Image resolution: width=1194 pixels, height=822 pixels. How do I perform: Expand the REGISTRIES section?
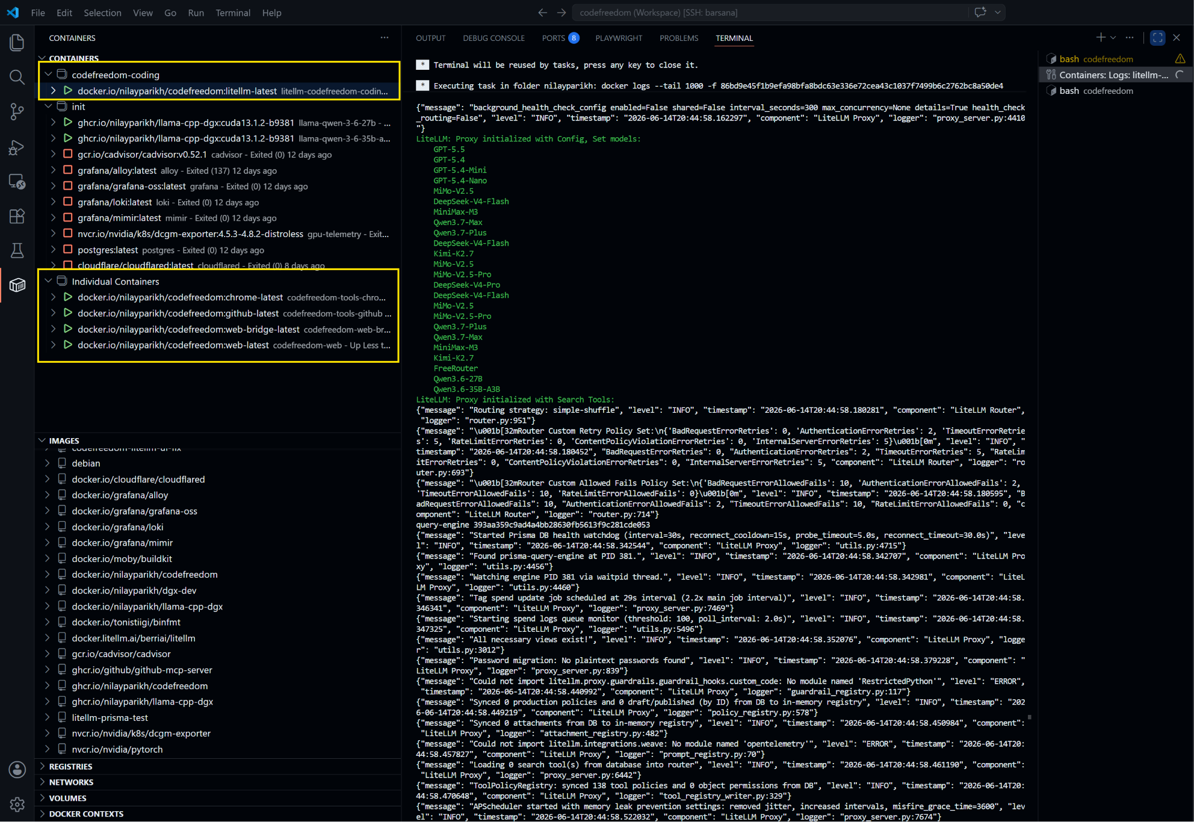click(x=42, y=766)
